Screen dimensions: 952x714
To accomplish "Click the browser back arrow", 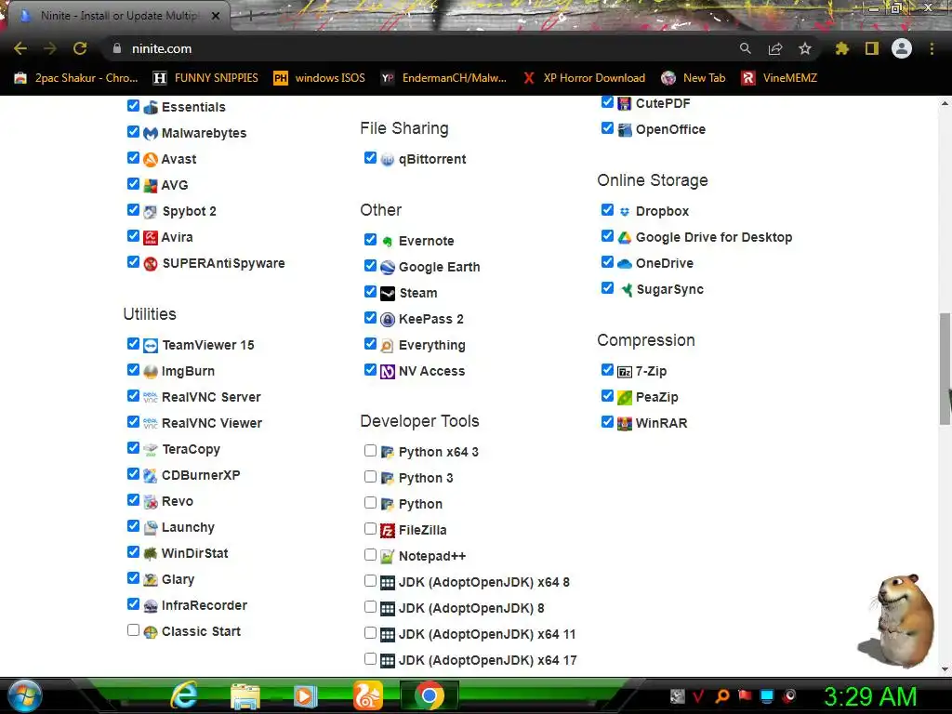I will [20, 48].
